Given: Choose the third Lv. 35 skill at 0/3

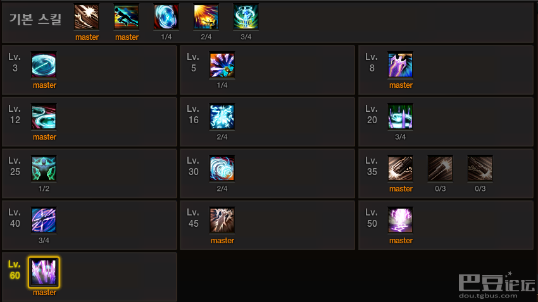Looking at the screenshot, I should tap(480, 169).
